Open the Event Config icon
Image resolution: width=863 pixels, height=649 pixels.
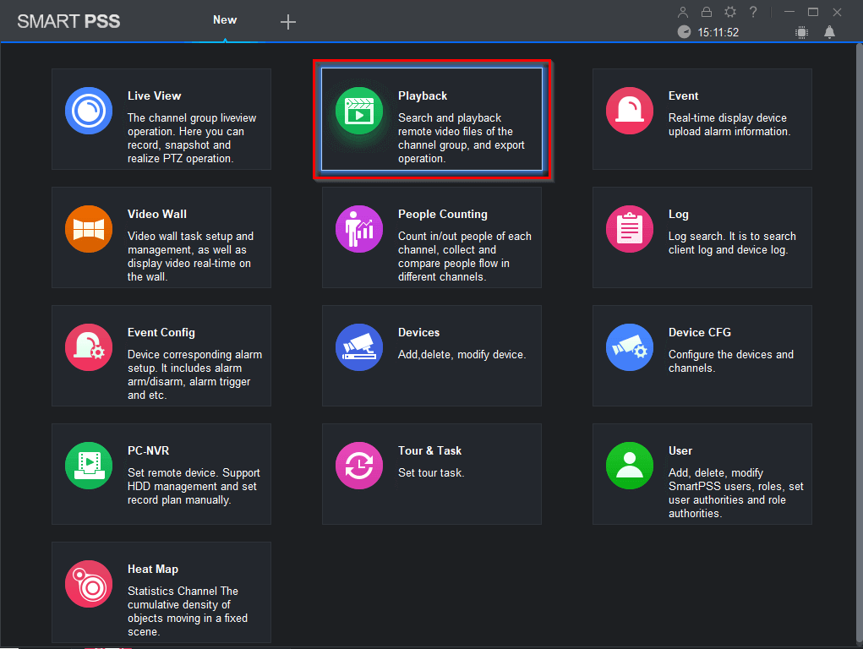tap(89, 347)
